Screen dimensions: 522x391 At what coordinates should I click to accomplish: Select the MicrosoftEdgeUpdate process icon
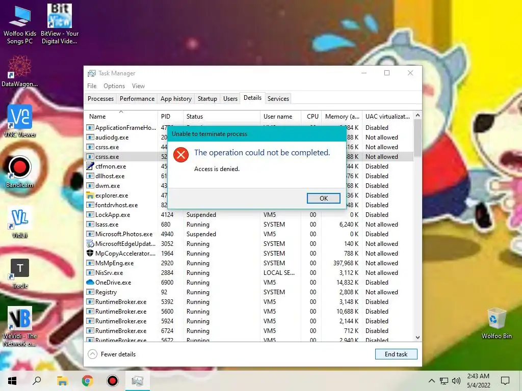(90, 243)
